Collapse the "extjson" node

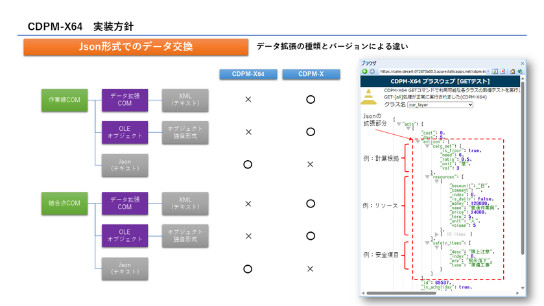[x=418, y=141]
